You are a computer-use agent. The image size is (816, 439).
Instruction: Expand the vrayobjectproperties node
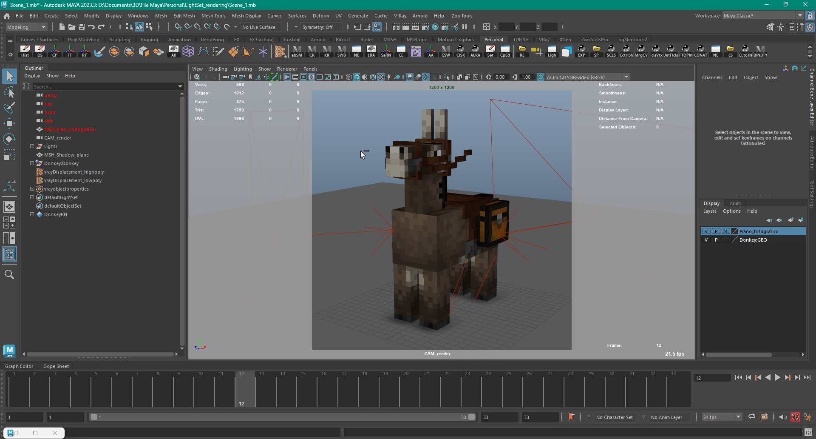pos(32,188)
